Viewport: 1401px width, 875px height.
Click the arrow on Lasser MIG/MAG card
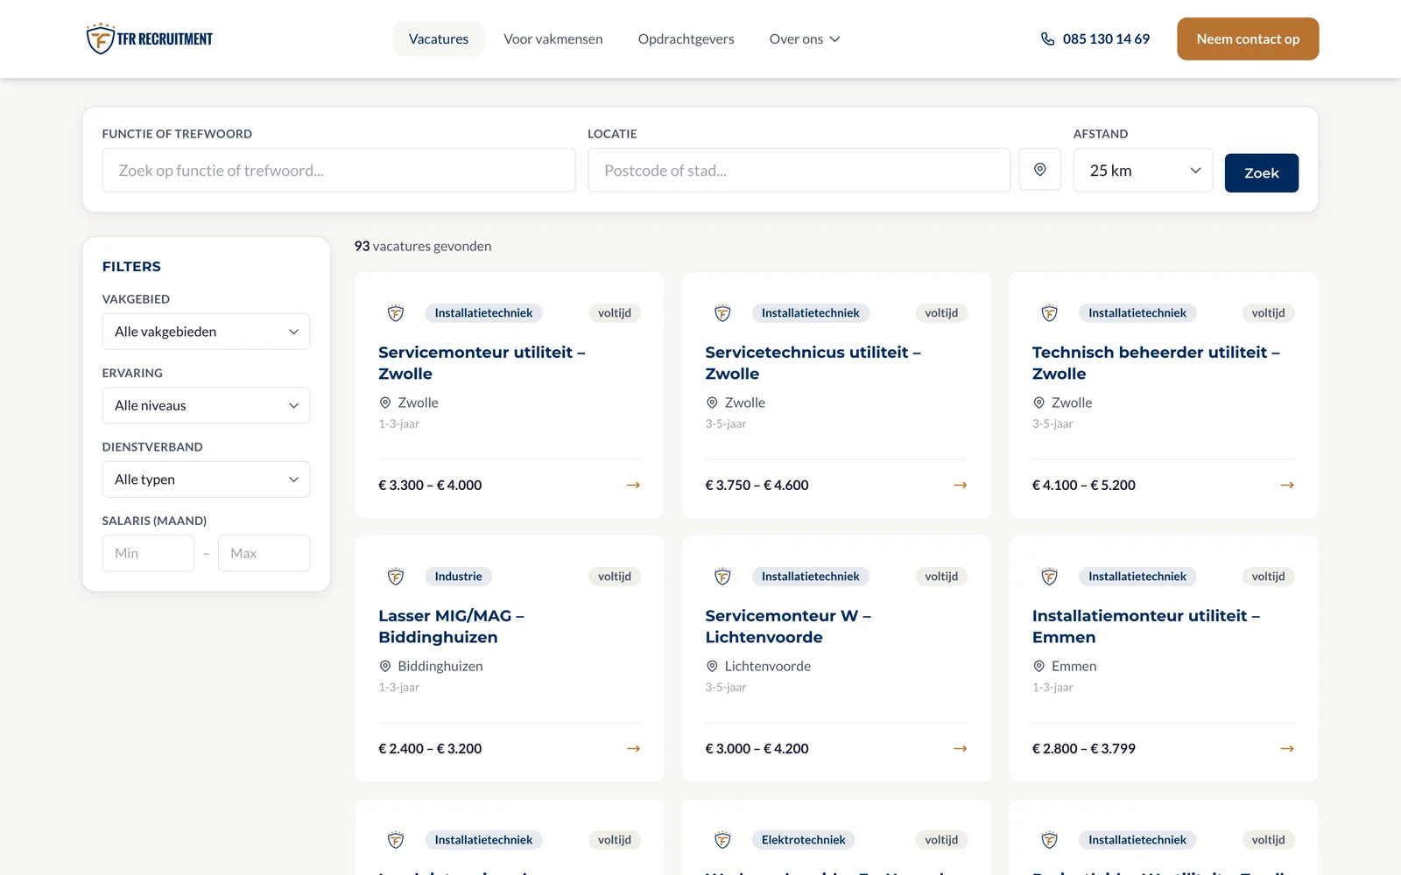(633, 748)
